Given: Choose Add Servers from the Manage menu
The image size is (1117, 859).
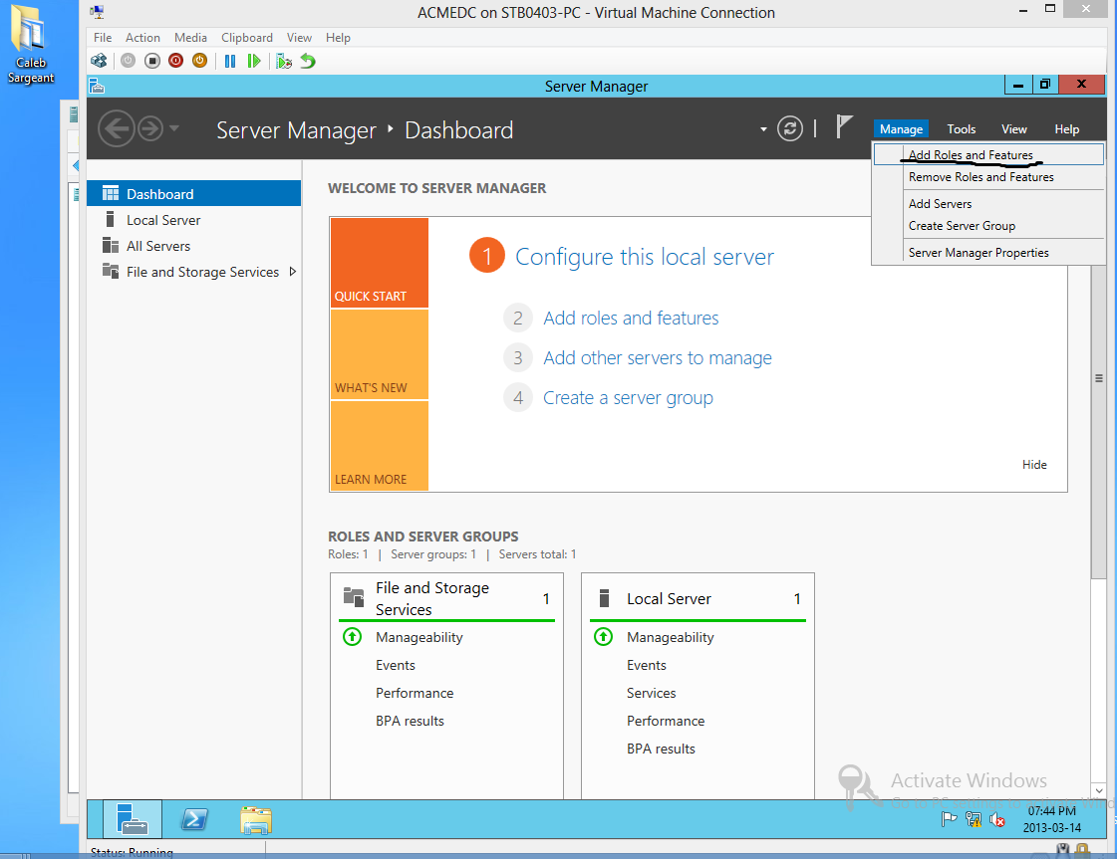Looking at the screenshot, I should click(x=988, y=203).
